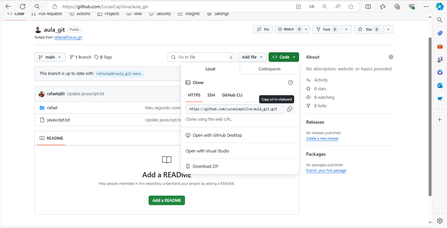Open sidebar Microsoft 365 icon
The height and width of the screenshot is (228, 447).
click(440, 72)
